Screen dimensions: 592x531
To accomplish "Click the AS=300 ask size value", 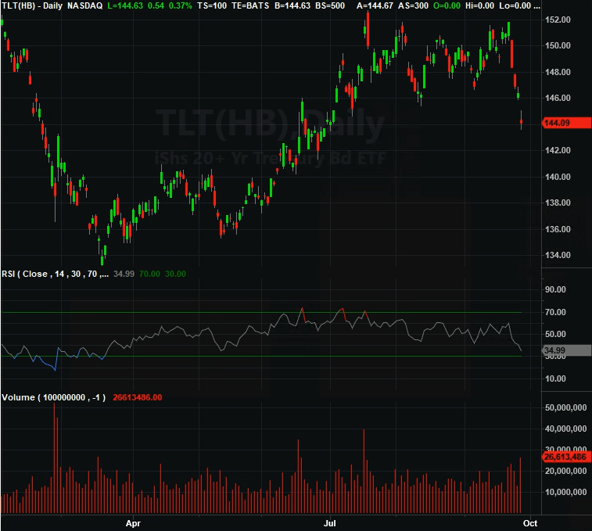I will coord(413,5).
